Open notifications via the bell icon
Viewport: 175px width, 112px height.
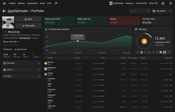163,3
